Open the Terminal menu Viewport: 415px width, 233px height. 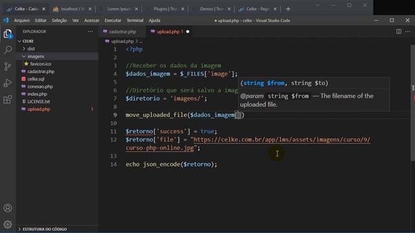click(x=135, y=20)
